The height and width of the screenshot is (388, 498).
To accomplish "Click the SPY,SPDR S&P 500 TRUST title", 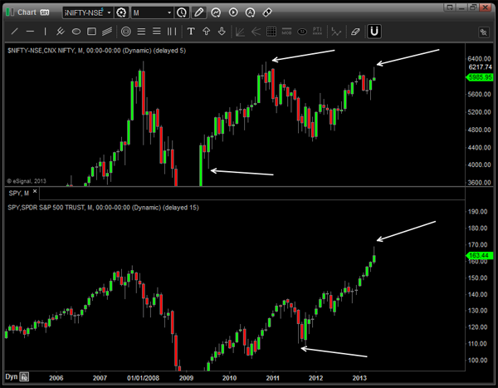I will tap(103, 208).
